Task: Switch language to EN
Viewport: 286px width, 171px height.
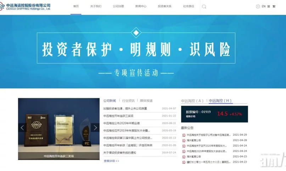Action: pyautogui.click(x=264, y=6)
